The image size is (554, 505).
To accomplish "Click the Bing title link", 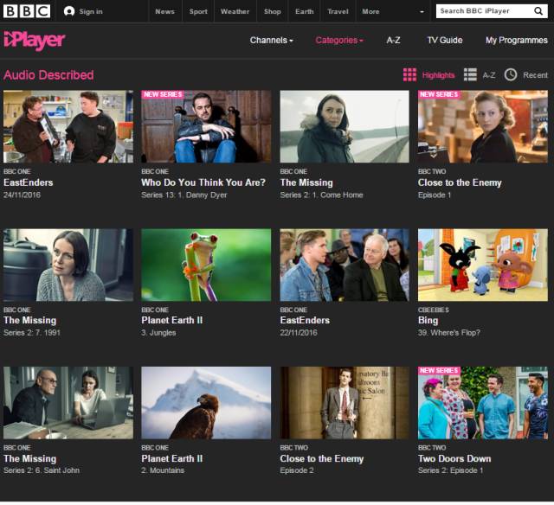I will [x=428, y=321].
